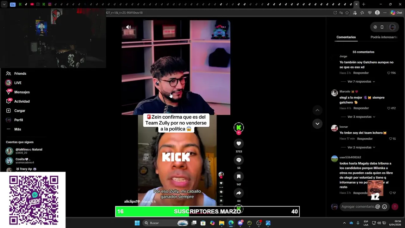
Task: Open the Edge browser essentials heart icon
Action: pos(370,13)
